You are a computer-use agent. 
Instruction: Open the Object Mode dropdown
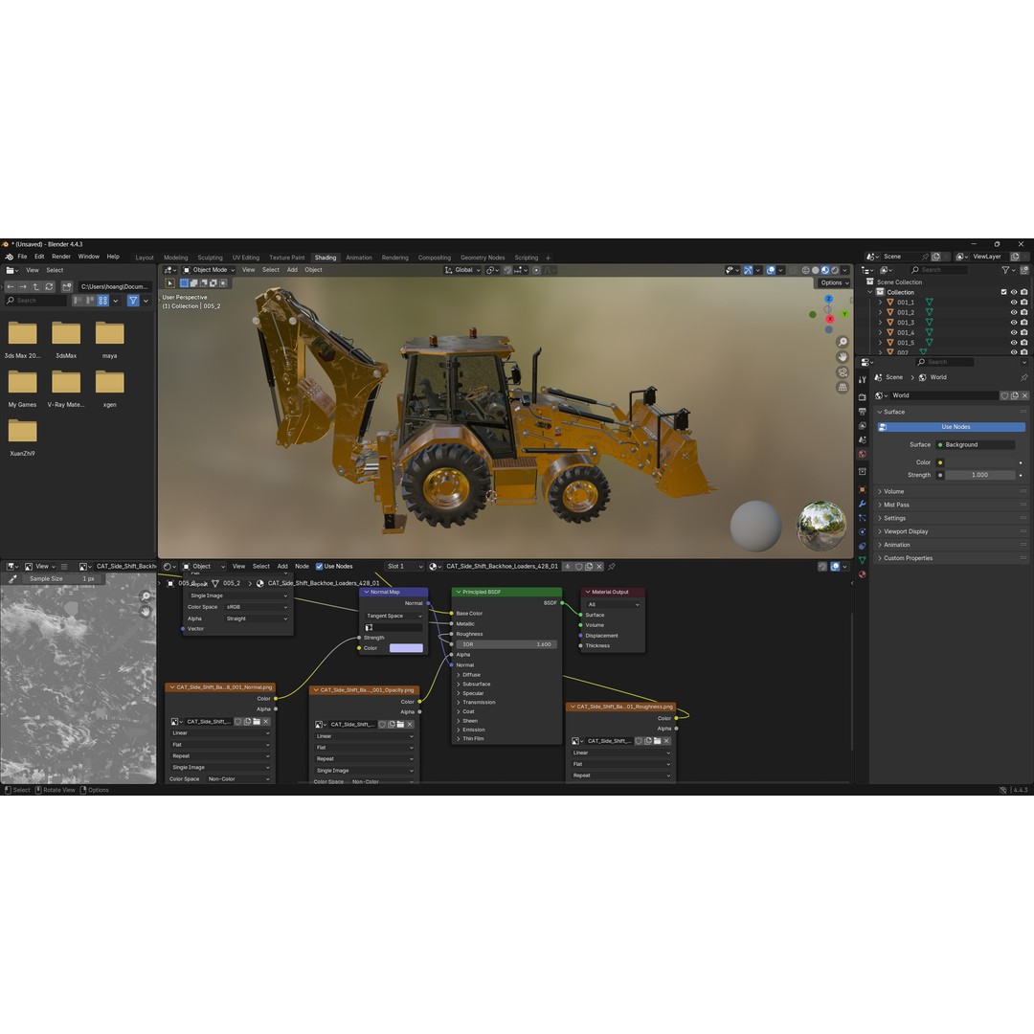pyautogui.click(x=209, y=270)
